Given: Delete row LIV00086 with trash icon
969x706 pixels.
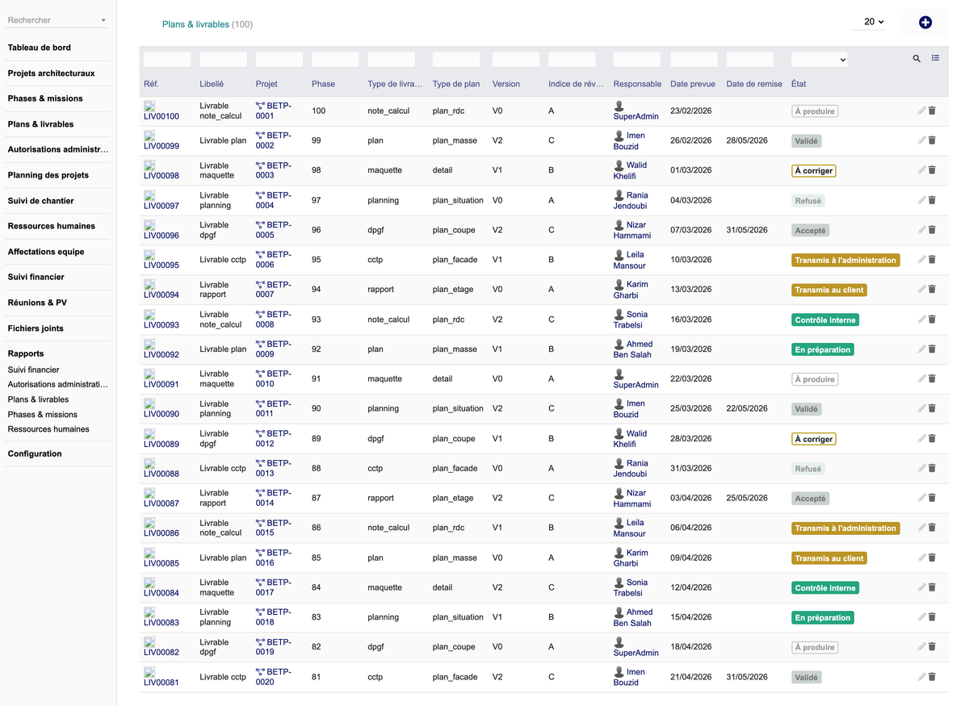Looking at the screenshot, I should tap(932, 528).
